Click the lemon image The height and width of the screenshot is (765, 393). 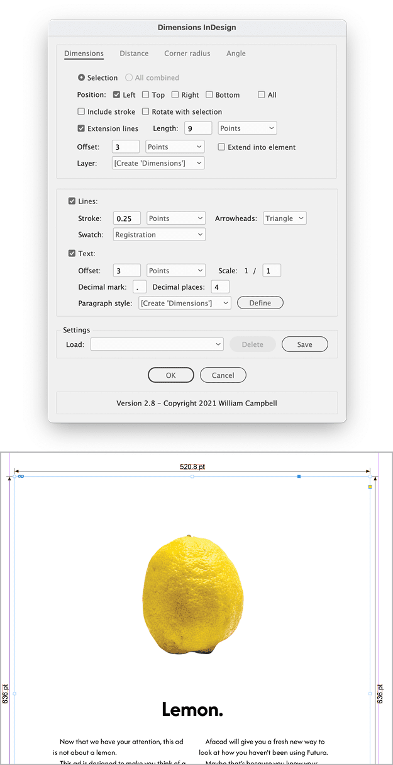[192, 596]
